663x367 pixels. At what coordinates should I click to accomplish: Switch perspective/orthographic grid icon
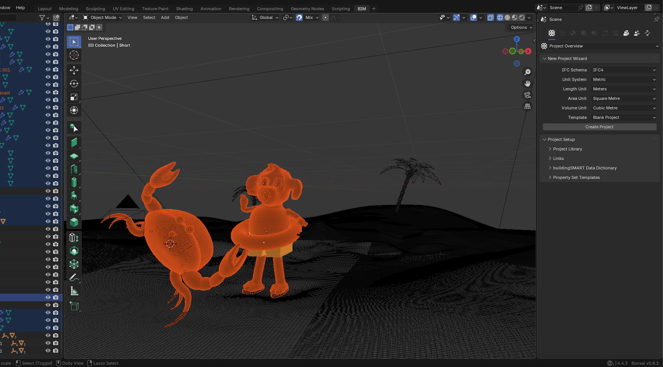[527, 106]
